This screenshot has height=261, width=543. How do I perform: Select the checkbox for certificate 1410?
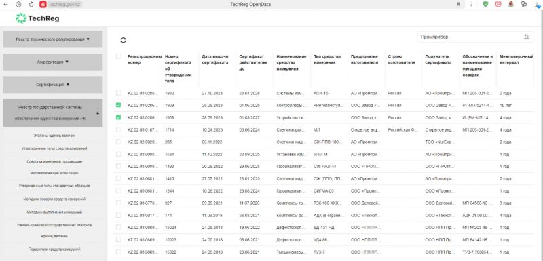119,178
